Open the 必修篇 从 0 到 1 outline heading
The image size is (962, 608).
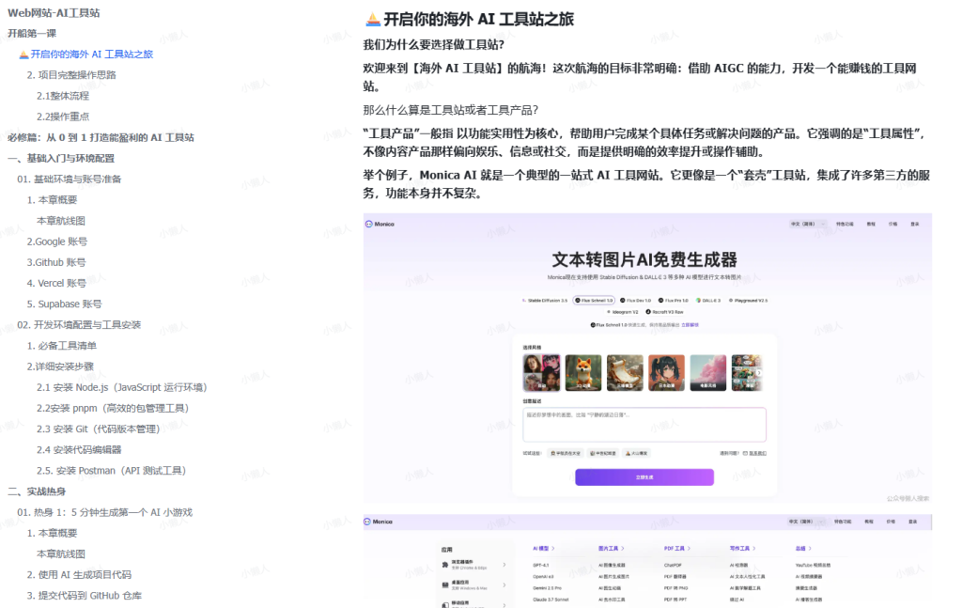click(x=101, y=138)
